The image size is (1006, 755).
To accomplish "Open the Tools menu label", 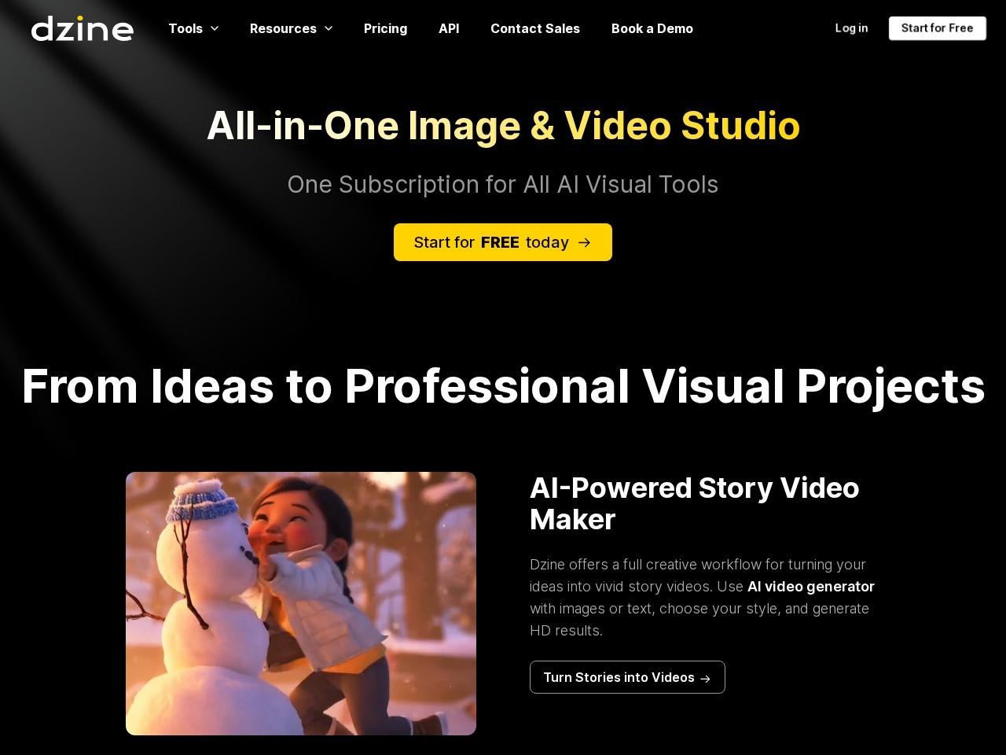I will coord(185,28).
